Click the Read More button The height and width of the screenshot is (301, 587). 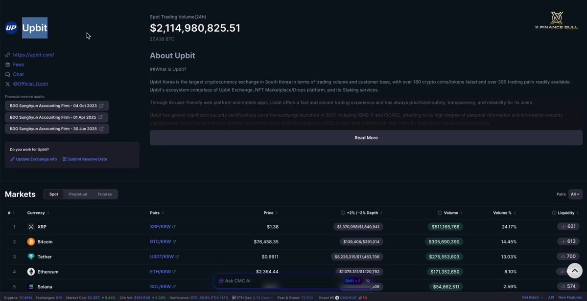click(x=366, y=138)
